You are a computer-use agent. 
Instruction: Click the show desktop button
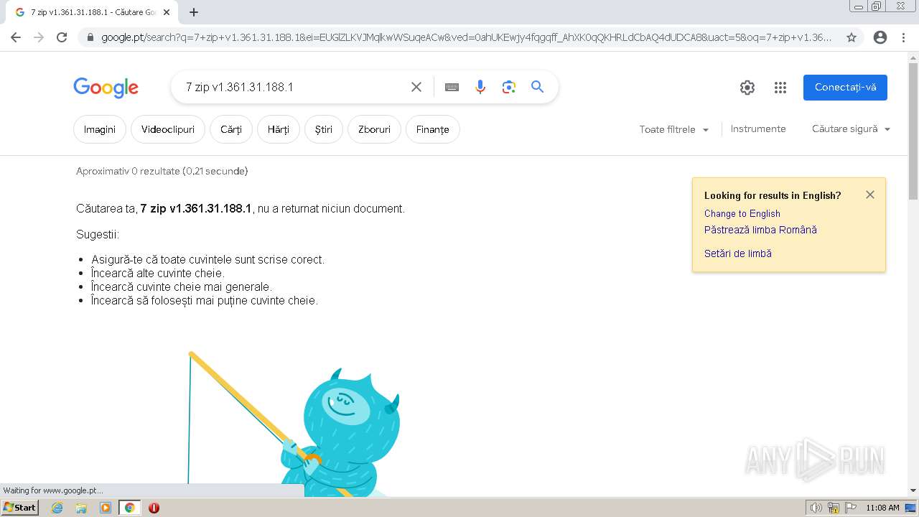click(x=911, y=508)
